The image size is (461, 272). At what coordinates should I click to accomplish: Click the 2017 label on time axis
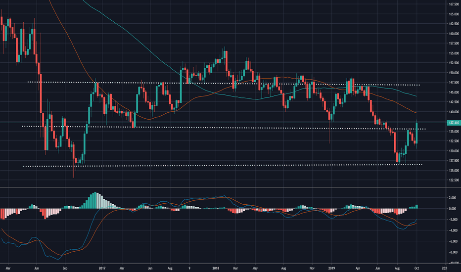pyautogui.click(x=102, y=268)
